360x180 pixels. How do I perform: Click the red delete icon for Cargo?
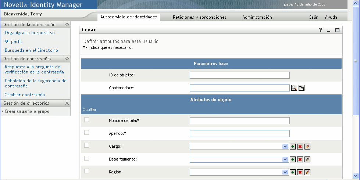click(300, 147)
